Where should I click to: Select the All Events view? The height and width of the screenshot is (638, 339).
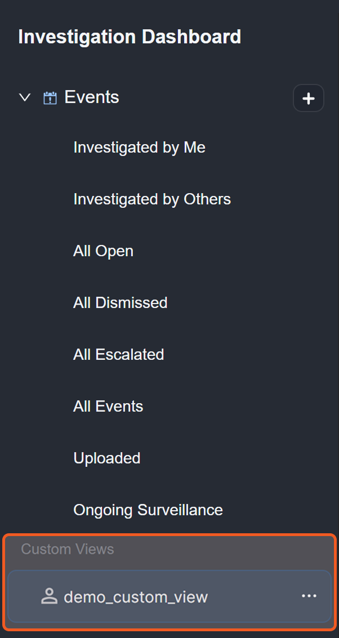point(108,407)
